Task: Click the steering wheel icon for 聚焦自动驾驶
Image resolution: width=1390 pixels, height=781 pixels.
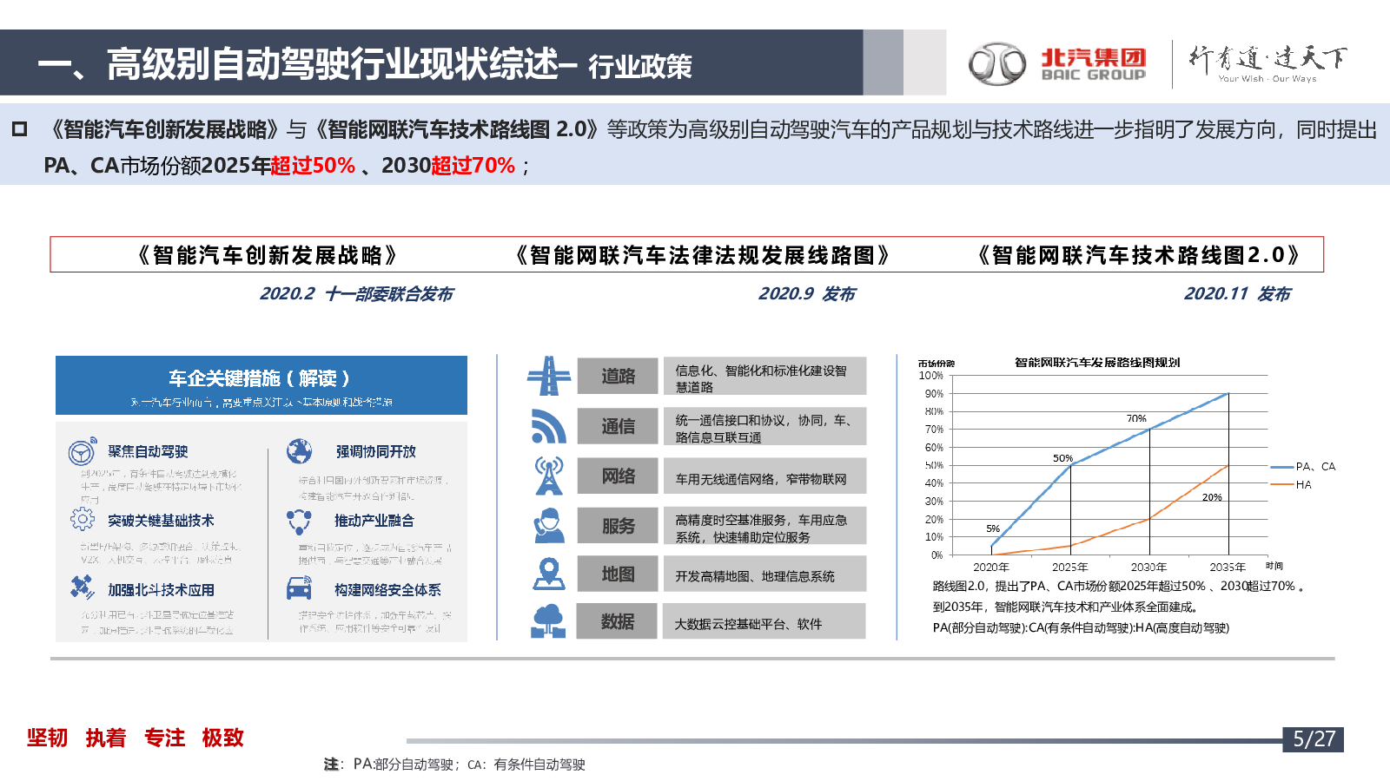Action: coord(83,452)
